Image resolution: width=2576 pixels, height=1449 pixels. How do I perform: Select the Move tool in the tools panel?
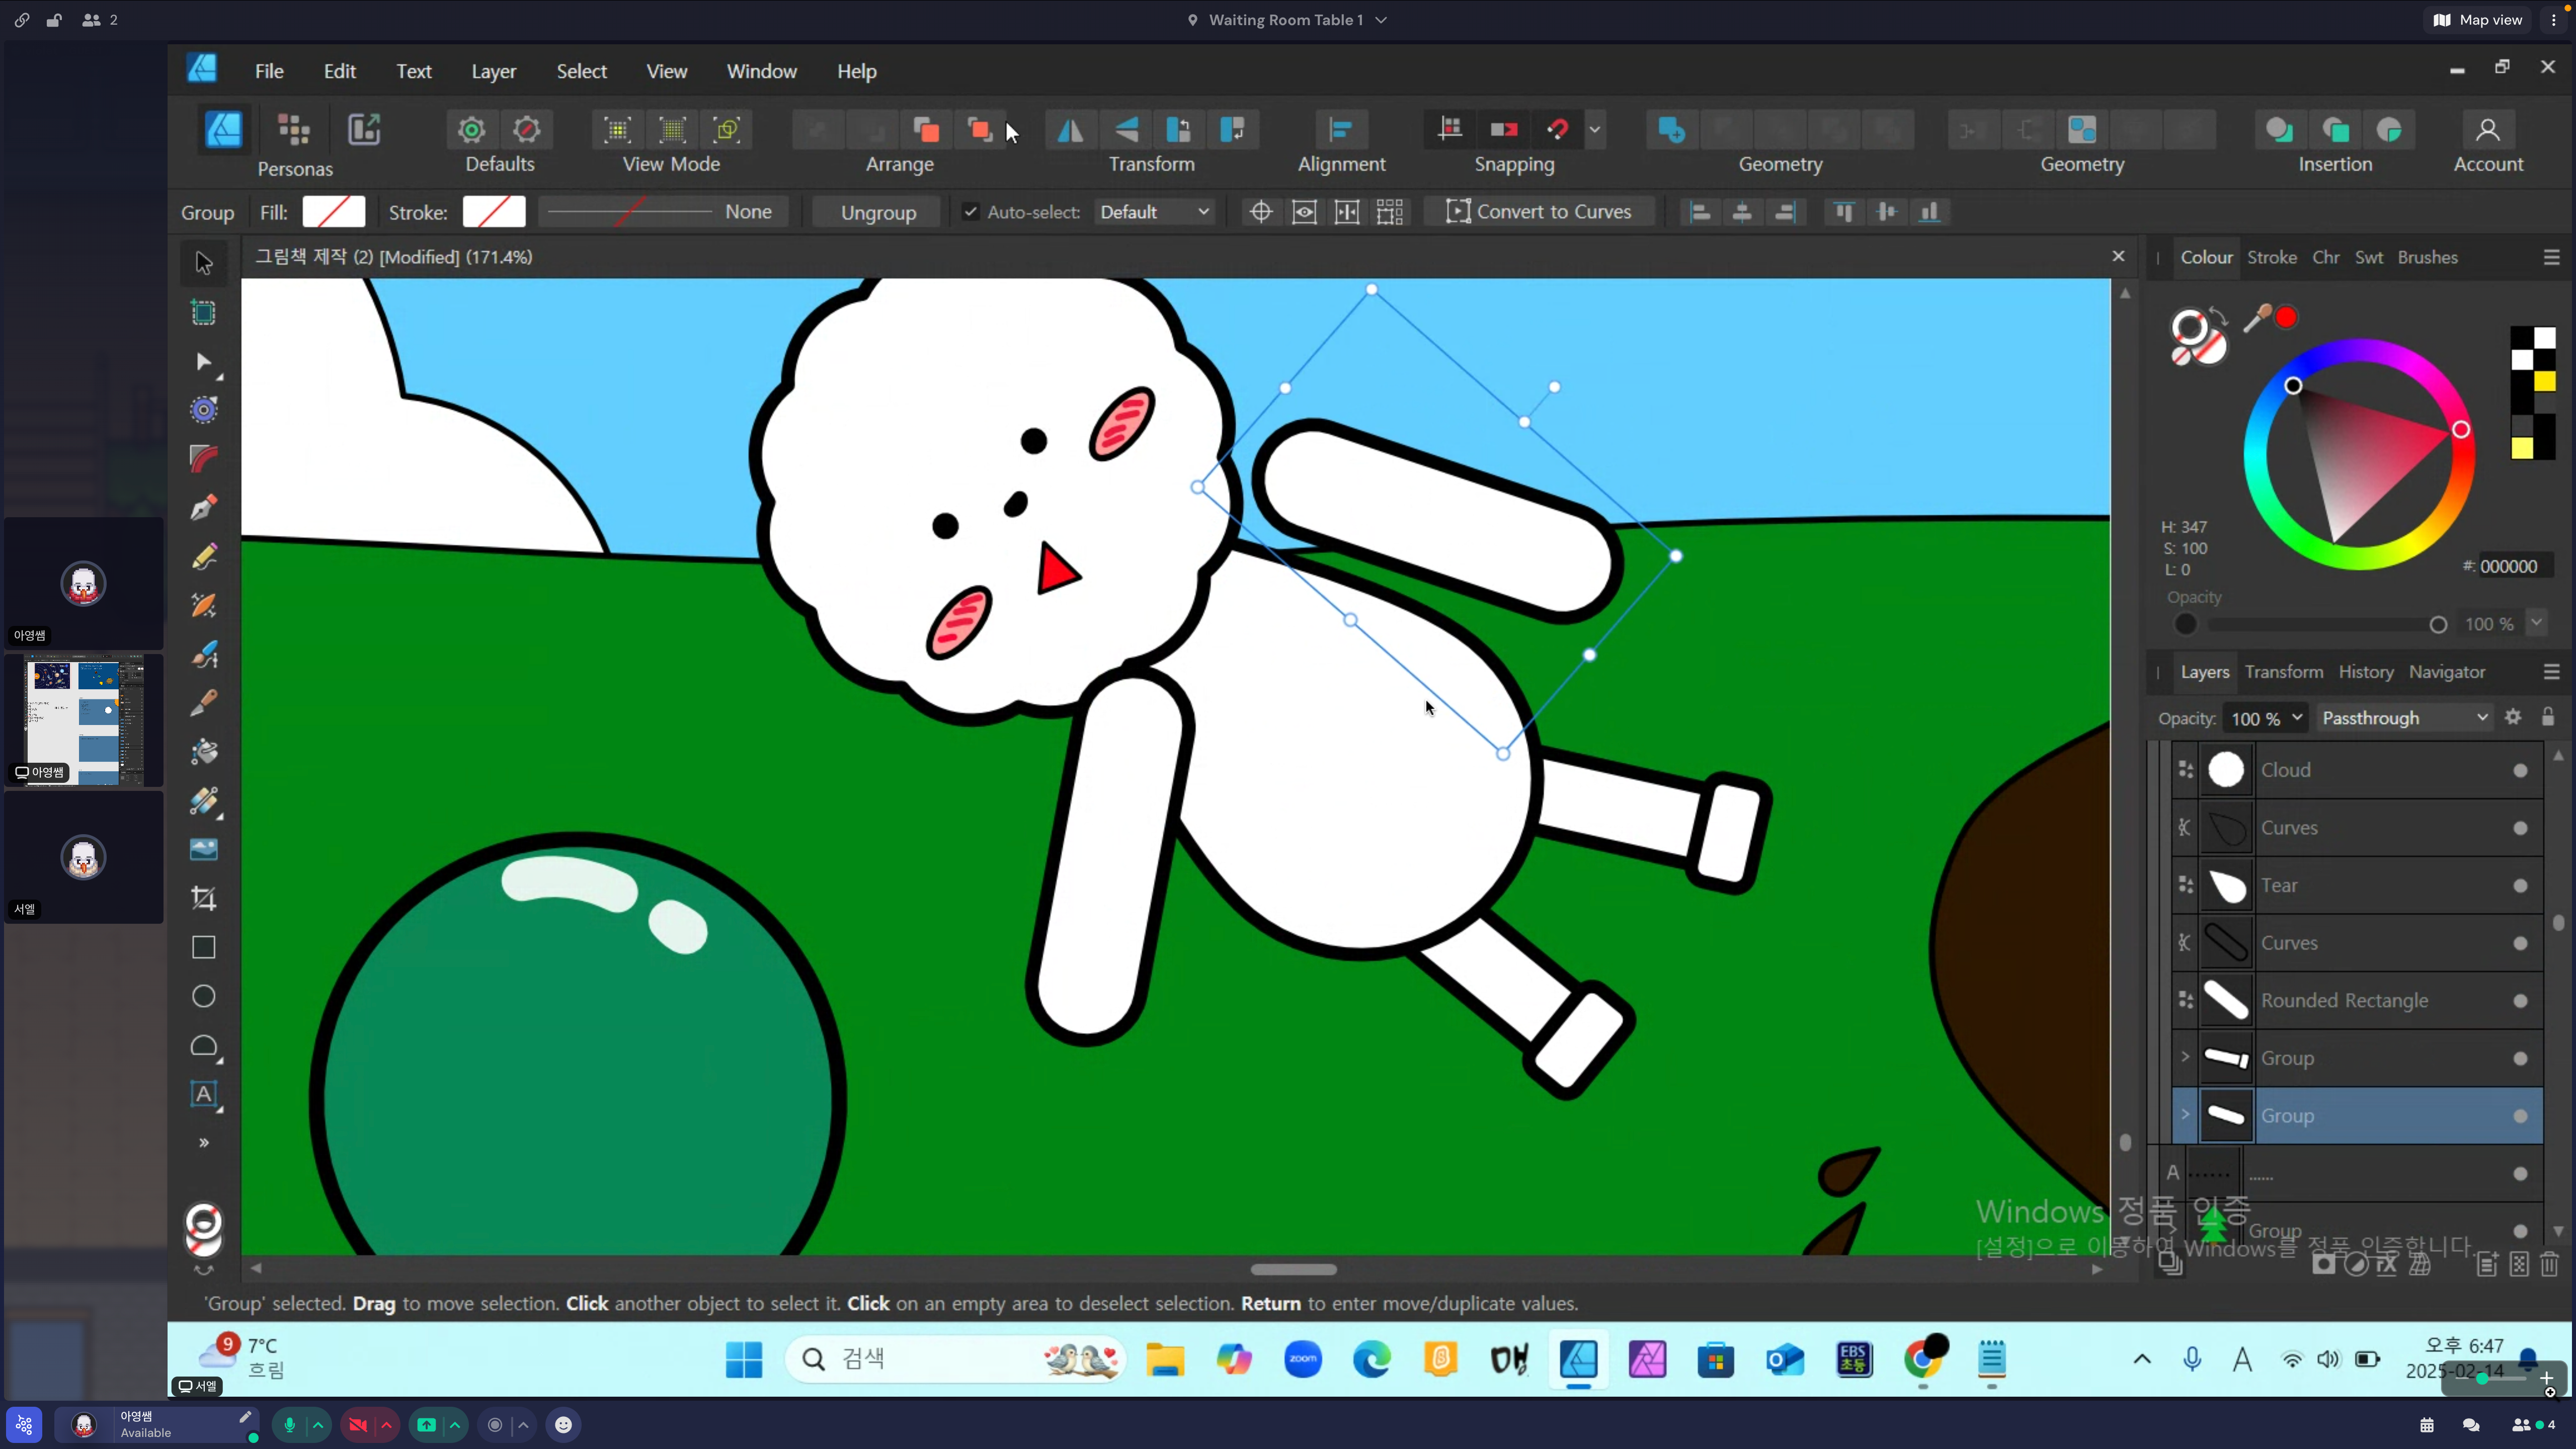(203, 263)
